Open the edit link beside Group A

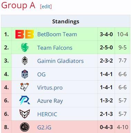46,7
